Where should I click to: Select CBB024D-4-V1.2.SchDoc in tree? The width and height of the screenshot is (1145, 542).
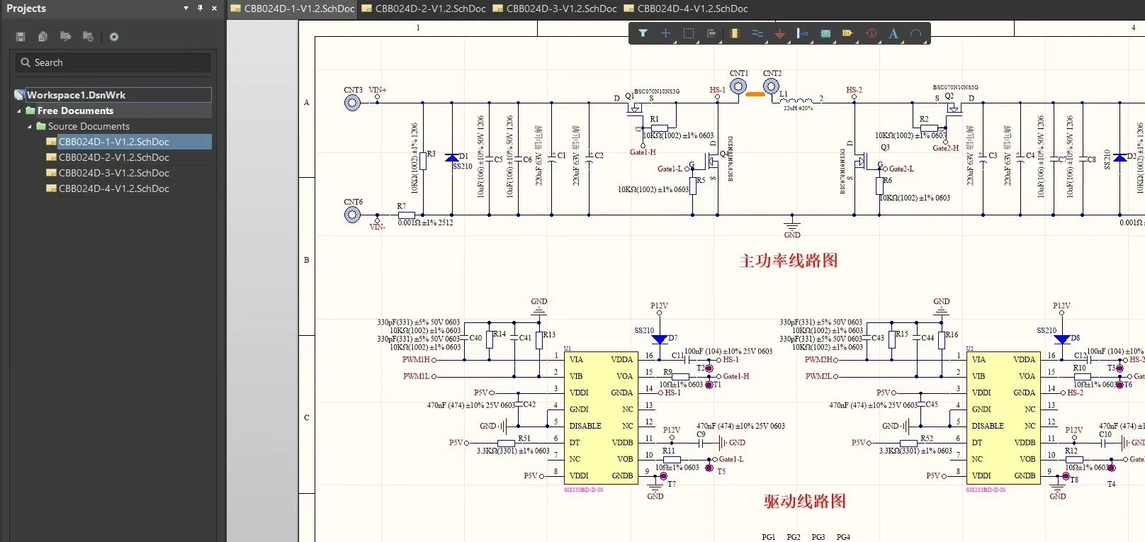coord(113,188)
